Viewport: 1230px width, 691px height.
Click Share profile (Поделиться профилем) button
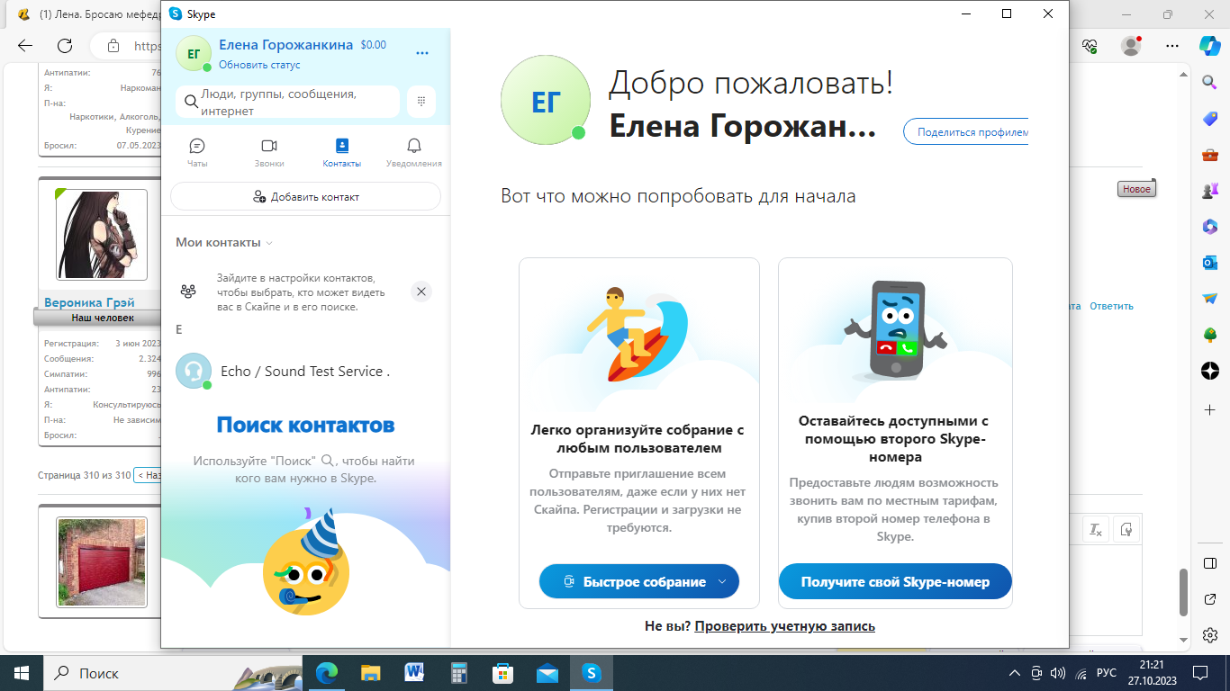[966, 131]
